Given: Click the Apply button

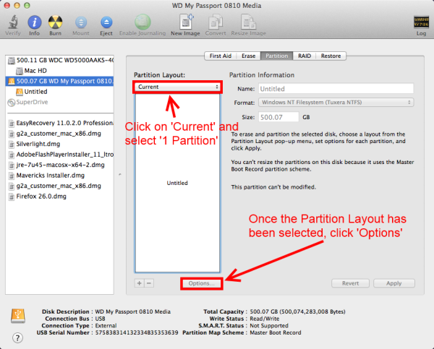Looking at the screenshot, I should pyautogui.click(x=394, y=283).
